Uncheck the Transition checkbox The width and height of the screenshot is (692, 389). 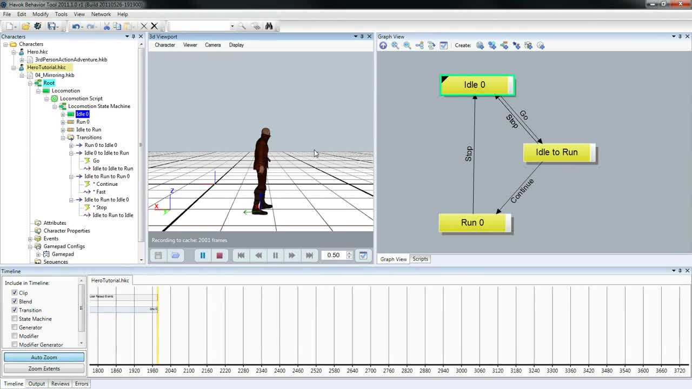tap(15, 310)
